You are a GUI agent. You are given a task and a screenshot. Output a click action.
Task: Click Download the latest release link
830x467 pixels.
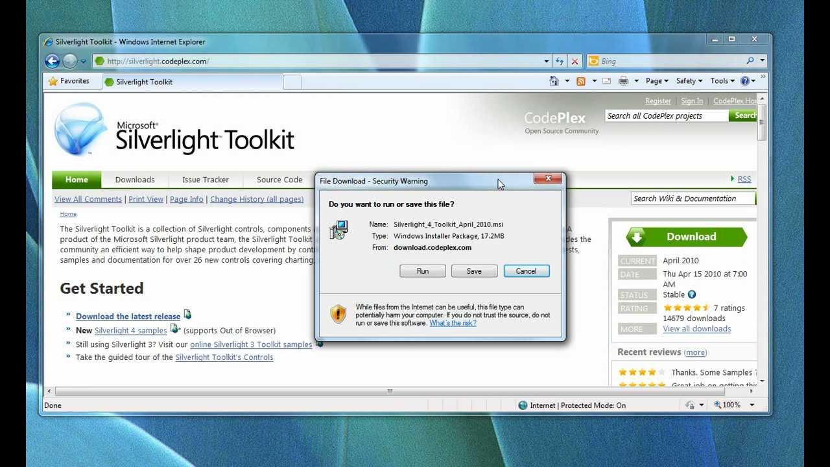click(x=128, y=317)
